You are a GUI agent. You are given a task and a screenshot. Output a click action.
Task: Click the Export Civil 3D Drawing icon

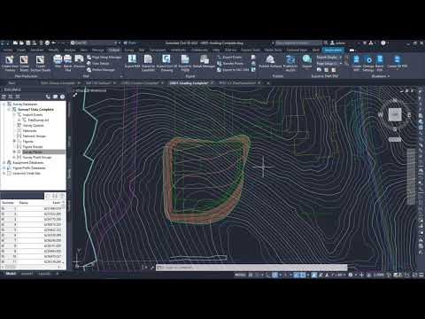pyautogui.click(x=166, y=59)
